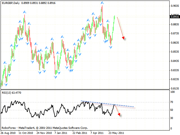Viewport: 180px width, 135px height.
Task: Click the lowest blue down-fractal arrow at bottom left
Action: (6, 84)
